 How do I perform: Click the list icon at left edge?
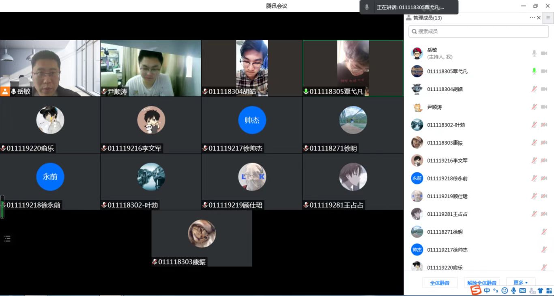coord(7,238)
